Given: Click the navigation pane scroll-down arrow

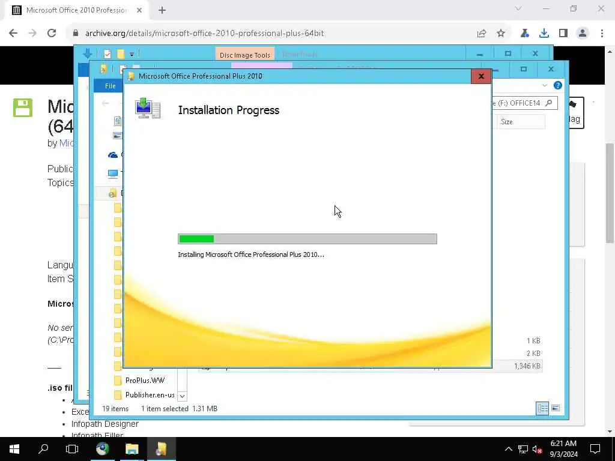Looking at the screenshot, I should [183, 396].
